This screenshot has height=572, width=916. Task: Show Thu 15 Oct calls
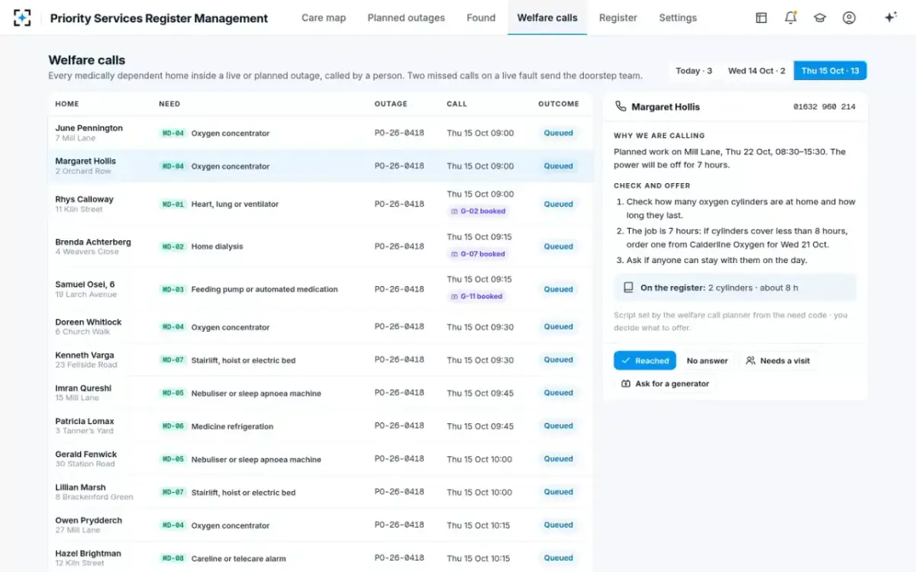831,71
